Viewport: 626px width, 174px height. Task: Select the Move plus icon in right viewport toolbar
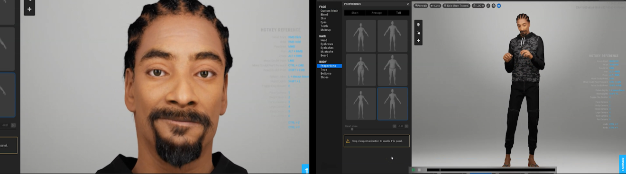coord(418,41)
